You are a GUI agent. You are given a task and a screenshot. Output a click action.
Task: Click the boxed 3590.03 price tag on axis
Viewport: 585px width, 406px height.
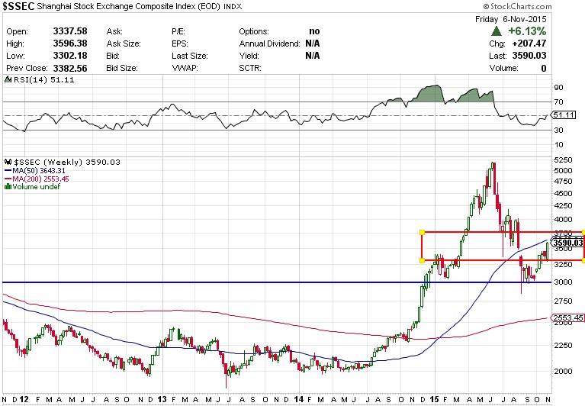pyautogui.click(x=567, y=243)
